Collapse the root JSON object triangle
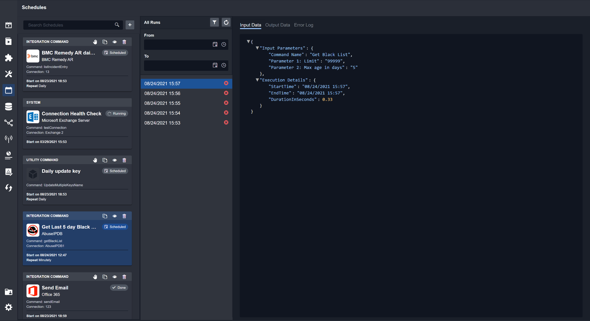Screen dimensions: 590x321 [248, 42]
